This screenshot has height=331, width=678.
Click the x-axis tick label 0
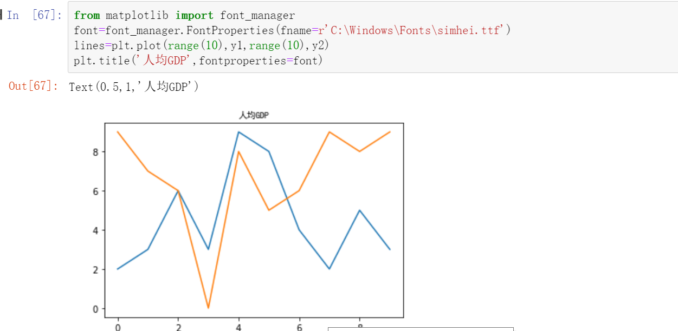(118, 328)
